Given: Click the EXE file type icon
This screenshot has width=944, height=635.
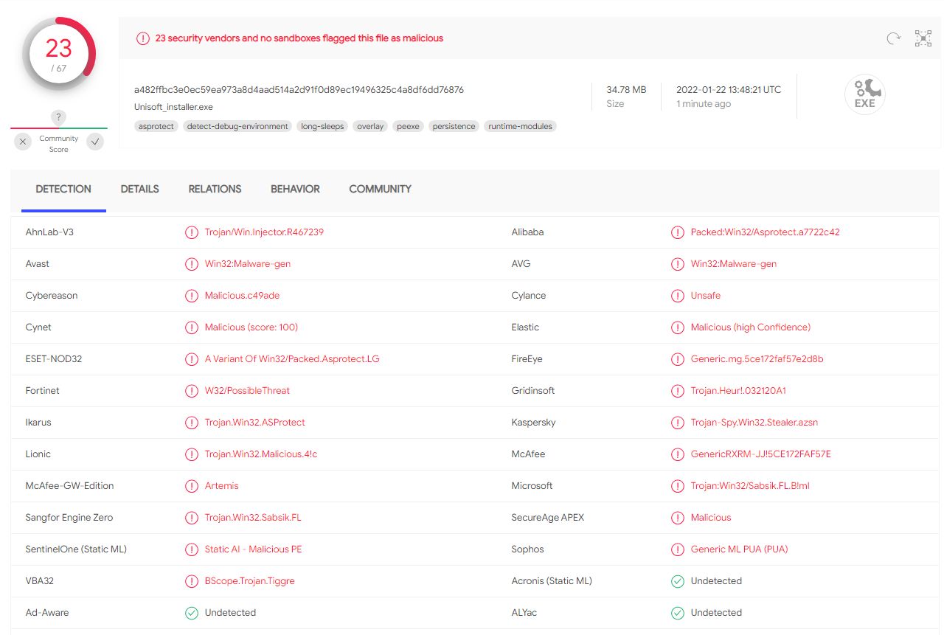Looking at the screenshot, I should coord(864,95).
